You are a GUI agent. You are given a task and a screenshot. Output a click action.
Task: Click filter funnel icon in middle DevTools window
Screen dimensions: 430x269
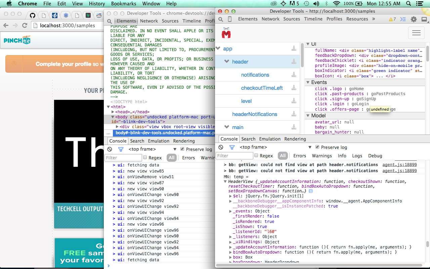pyautogui.click(x=121, y=149)
